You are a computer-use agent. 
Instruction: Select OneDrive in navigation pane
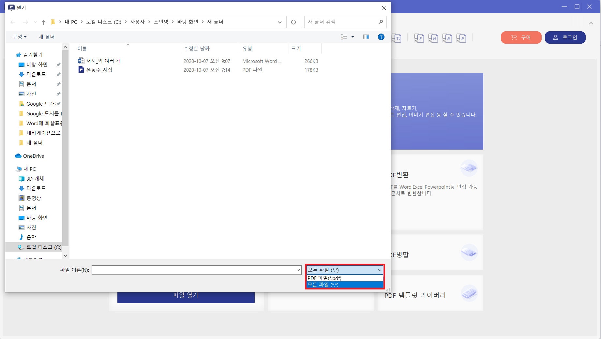(33, 156)
